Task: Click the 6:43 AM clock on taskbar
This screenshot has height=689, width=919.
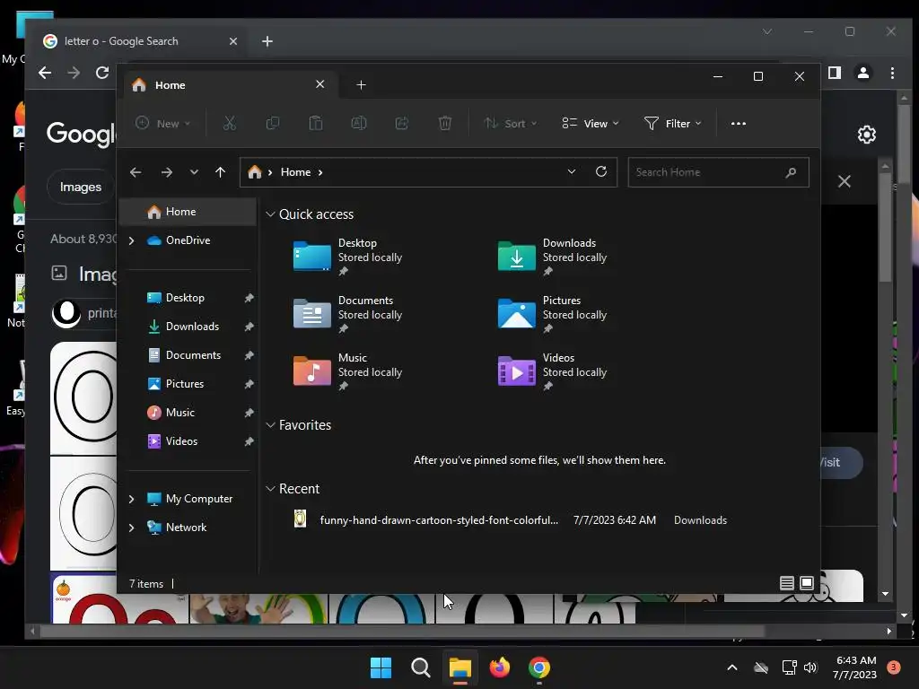Action: click(x=854, y=667)
